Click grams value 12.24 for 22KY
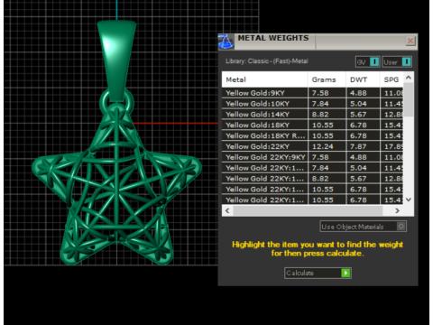This screenshot has height=325, width=433. pos(322,146)
